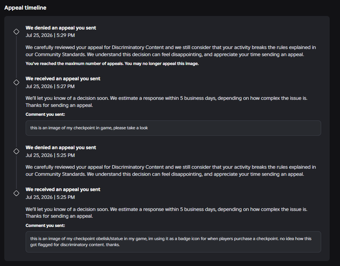Click the diamond marker for the 5:27 PM appeal

[16, 82]
